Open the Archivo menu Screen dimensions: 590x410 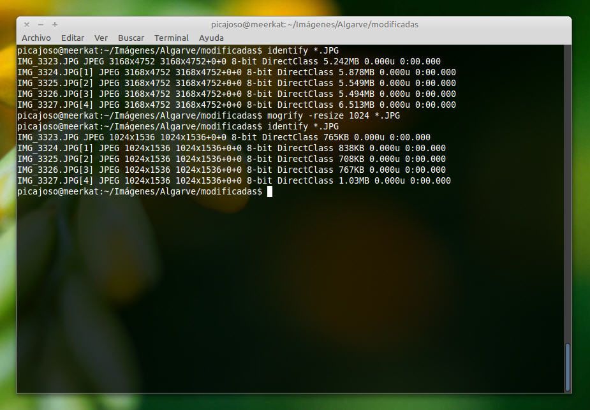[36, 38]
